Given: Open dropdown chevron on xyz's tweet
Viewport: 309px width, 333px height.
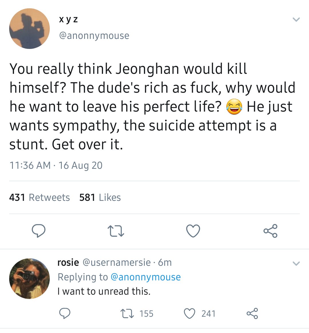Looking at the screenshot, I should 296,19.
